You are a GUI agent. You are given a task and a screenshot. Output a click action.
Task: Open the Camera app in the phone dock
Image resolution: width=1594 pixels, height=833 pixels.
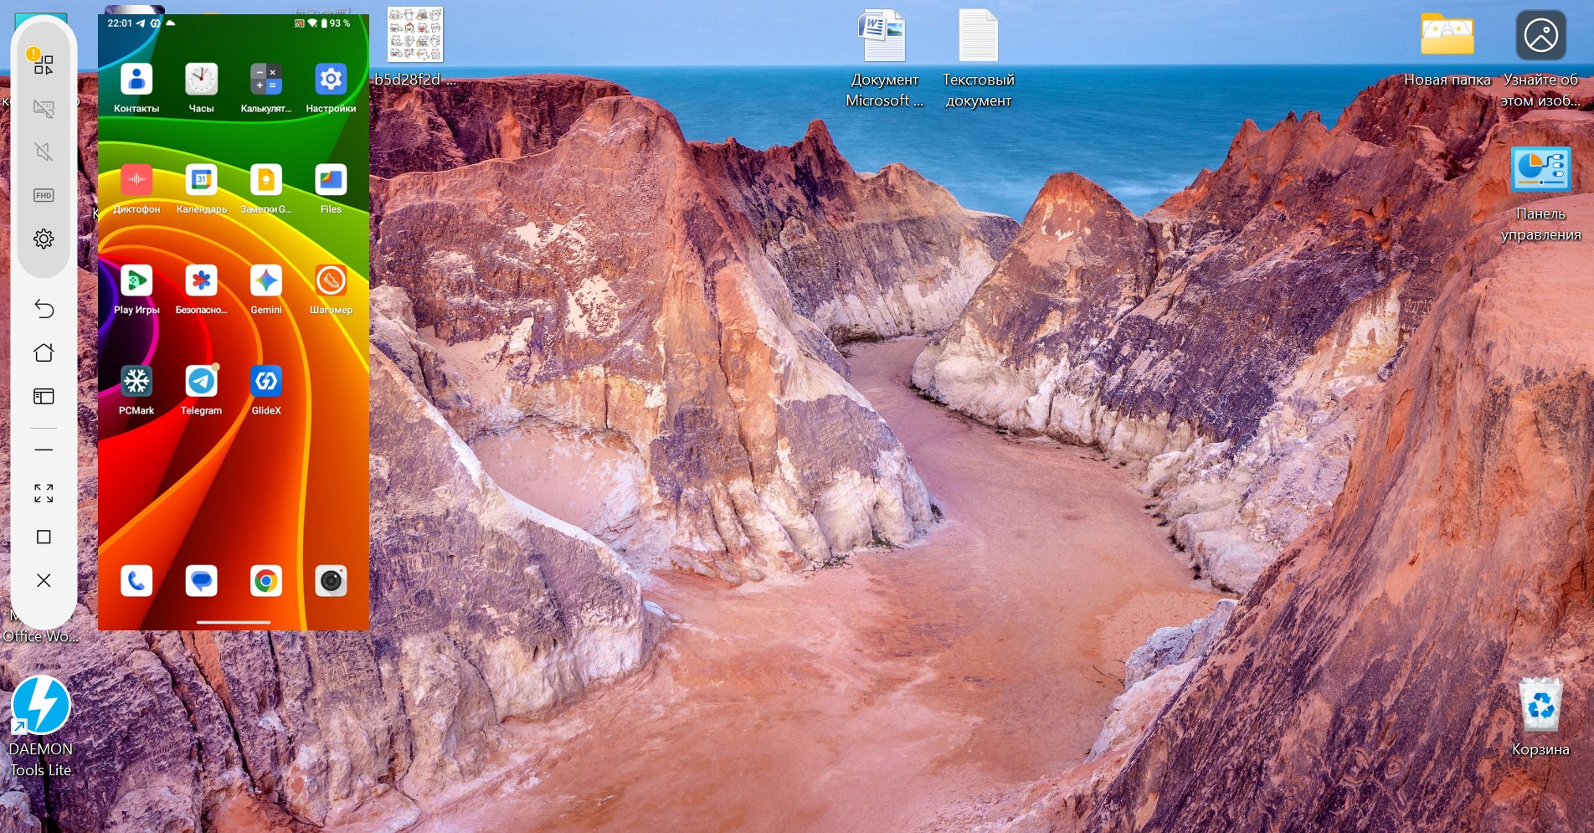click(331, 581)
